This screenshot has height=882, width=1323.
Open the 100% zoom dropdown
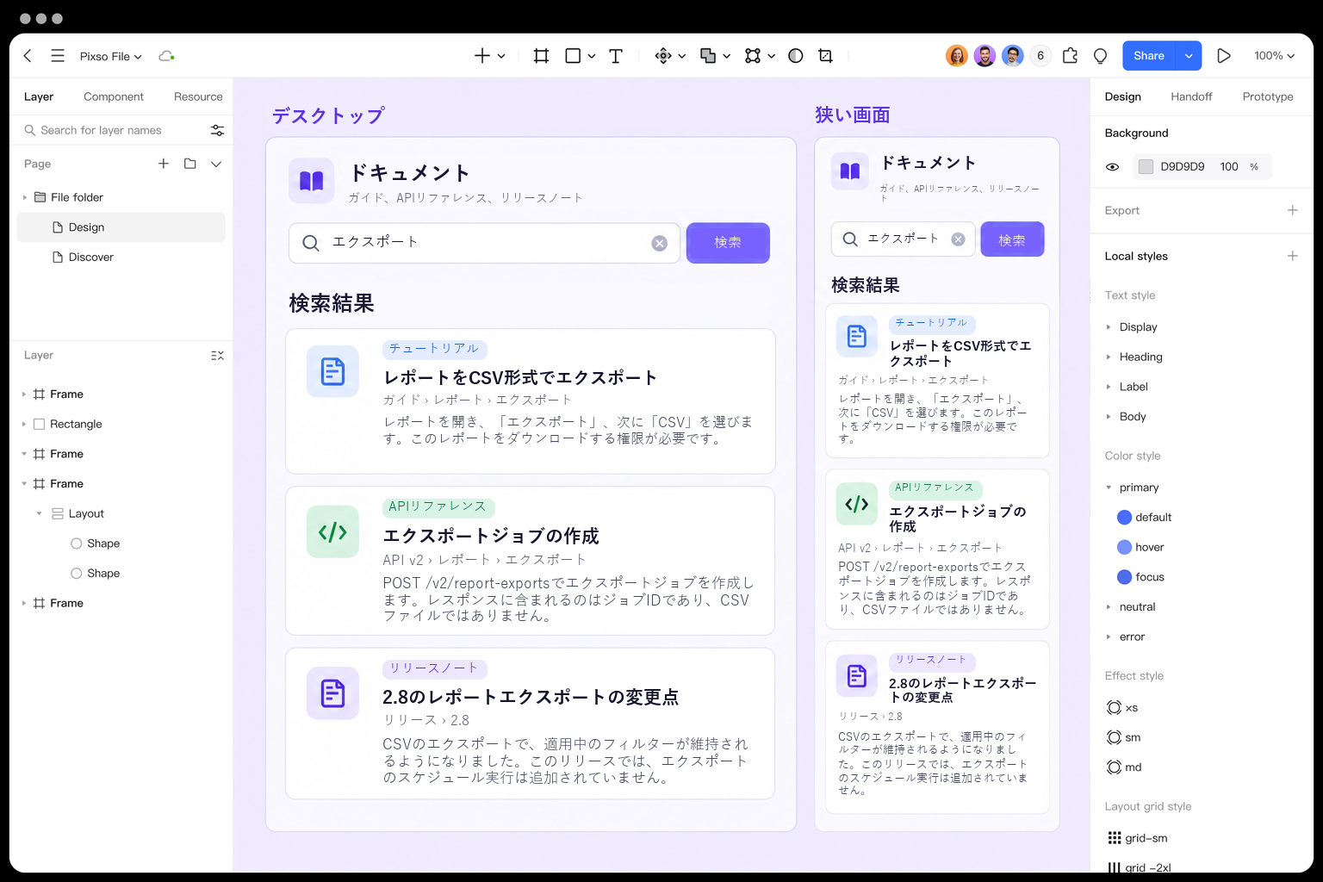1274,56
